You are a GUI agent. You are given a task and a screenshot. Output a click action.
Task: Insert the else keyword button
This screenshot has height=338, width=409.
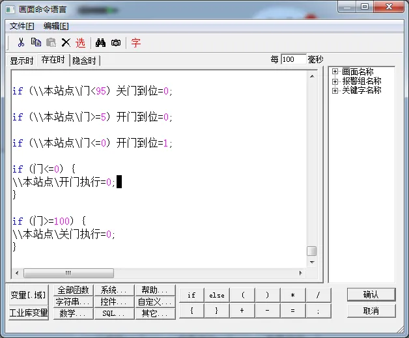point(217,295)
